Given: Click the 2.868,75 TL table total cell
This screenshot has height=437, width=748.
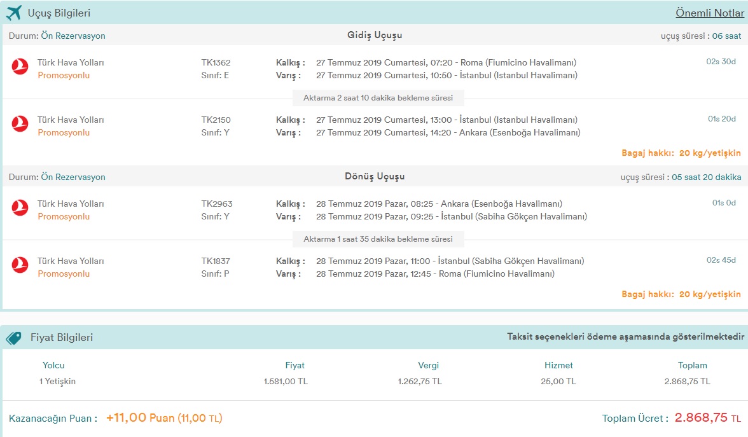Looking at the screenshot, I should 688,382.
